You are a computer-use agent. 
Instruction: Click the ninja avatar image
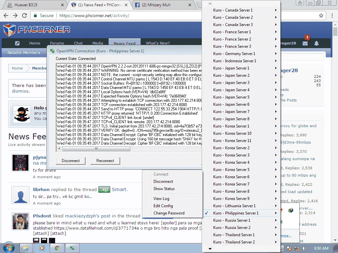[x=22, y=114]
